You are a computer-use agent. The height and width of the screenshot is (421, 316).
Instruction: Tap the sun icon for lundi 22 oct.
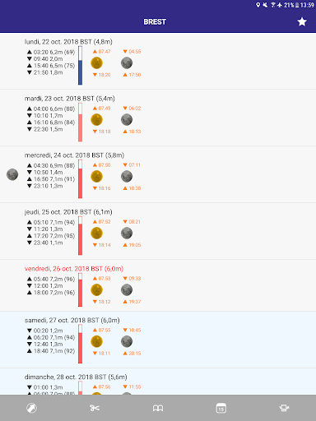[x=96, y=63]
